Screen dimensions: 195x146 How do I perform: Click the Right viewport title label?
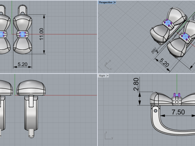(x=102, y=76)
